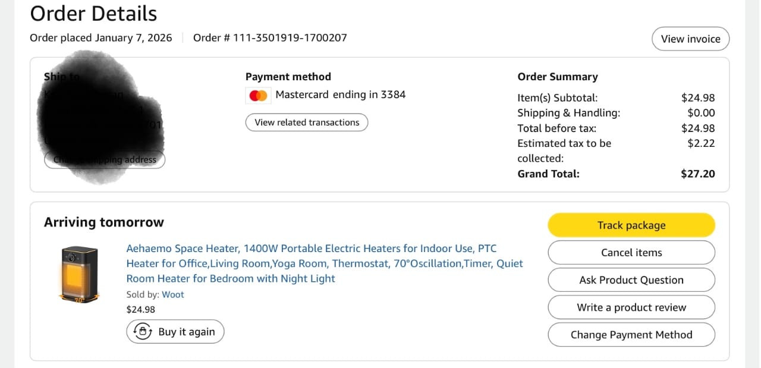Click View related transactions
761x368 pixels.
click(307, 122)
